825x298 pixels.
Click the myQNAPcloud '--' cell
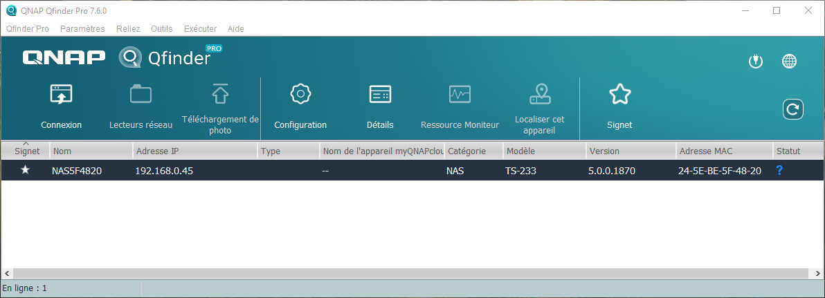point(326,171)
